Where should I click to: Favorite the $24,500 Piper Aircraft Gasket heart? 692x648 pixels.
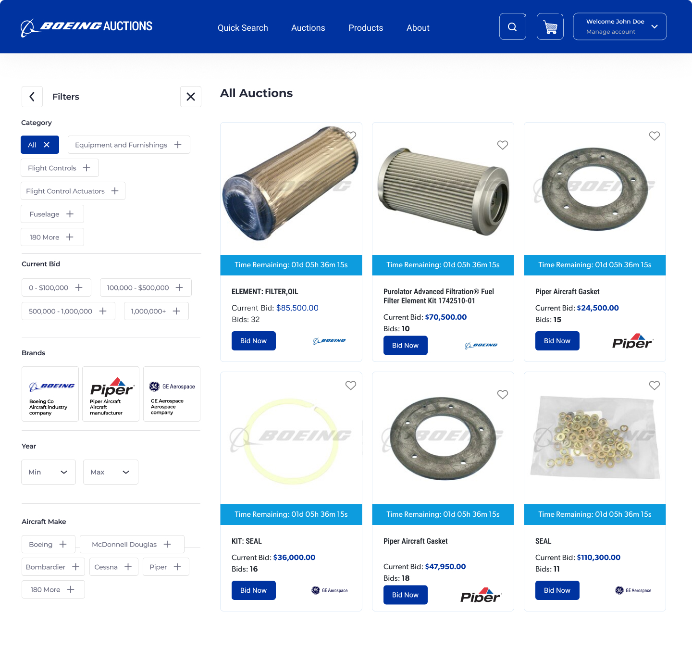655,136
